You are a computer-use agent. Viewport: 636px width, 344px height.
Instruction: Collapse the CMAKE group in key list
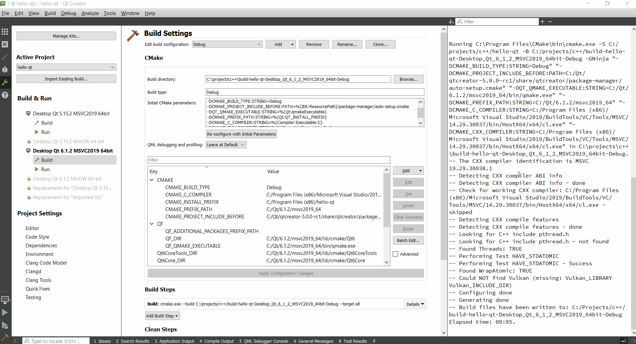[152, 180]
